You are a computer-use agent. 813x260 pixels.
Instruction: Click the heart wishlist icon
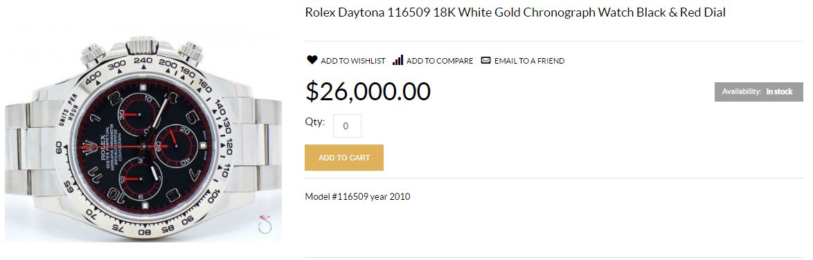[312, 60]
